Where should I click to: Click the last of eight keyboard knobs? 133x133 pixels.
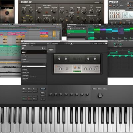[87, 94]
